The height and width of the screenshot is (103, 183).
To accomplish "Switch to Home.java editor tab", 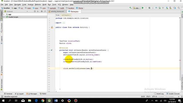I will (x=74, y=11).
